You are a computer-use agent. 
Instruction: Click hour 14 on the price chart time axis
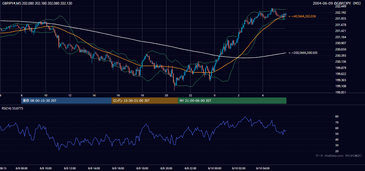pyautogui.click(x=94, y=95)
